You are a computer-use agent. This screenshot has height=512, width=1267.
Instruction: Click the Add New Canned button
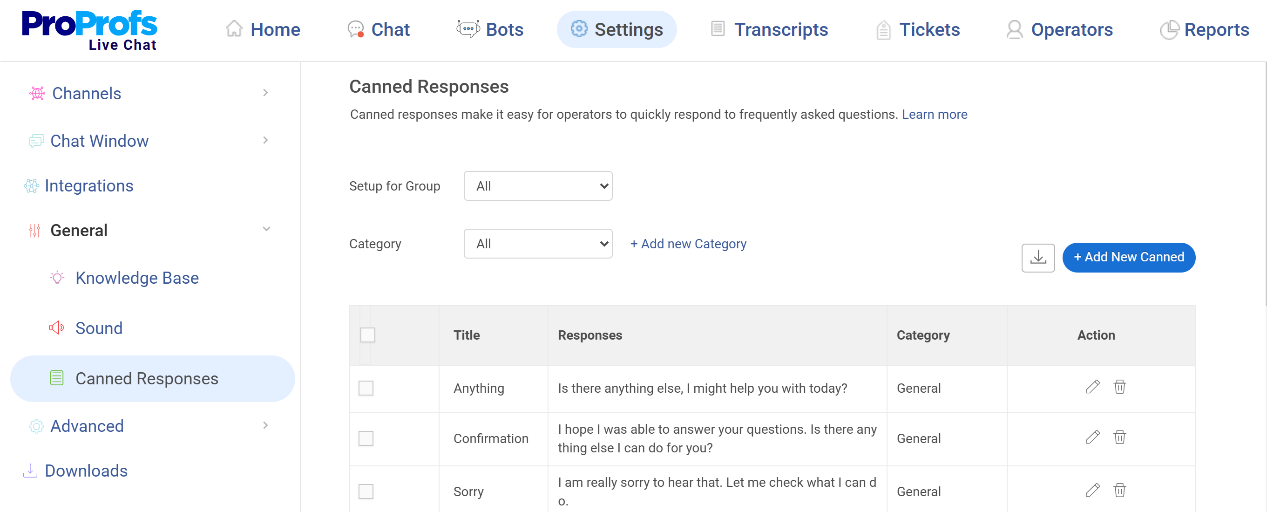point(1129,257)
